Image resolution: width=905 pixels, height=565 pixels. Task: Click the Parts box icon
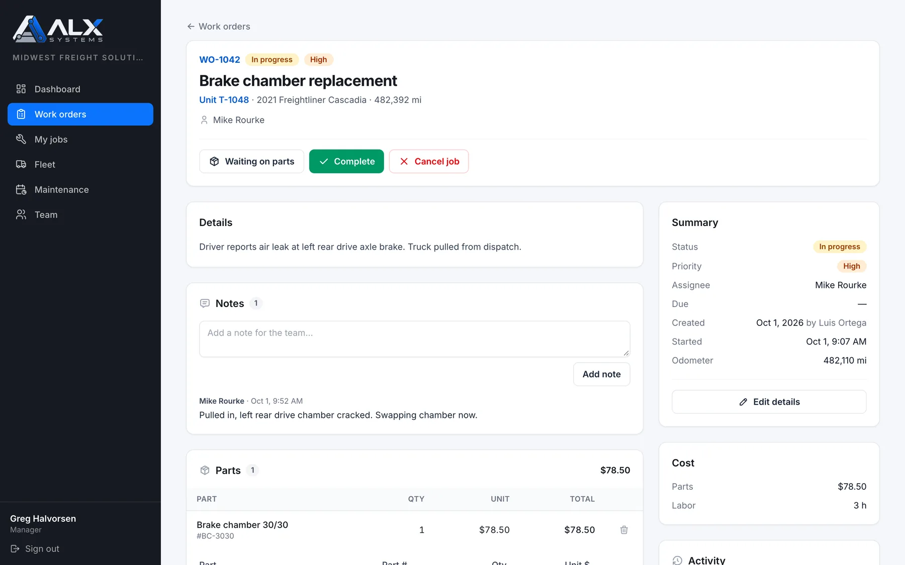pos(205,470)
